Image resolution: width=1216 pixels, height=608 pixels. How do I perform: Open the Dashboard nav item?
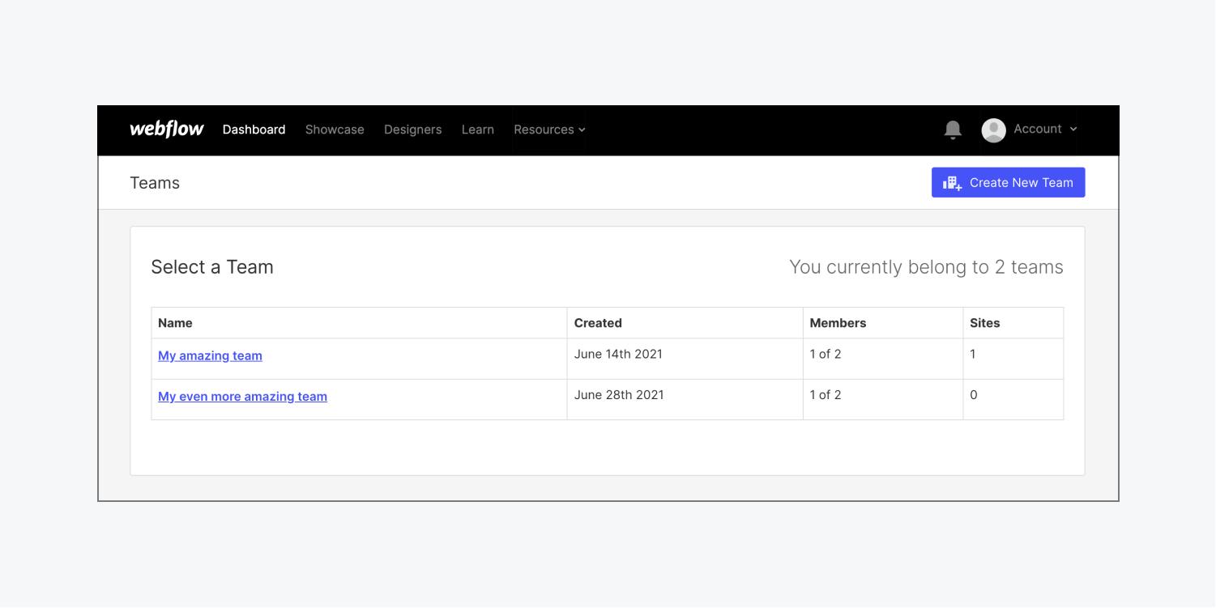point(254,130)
